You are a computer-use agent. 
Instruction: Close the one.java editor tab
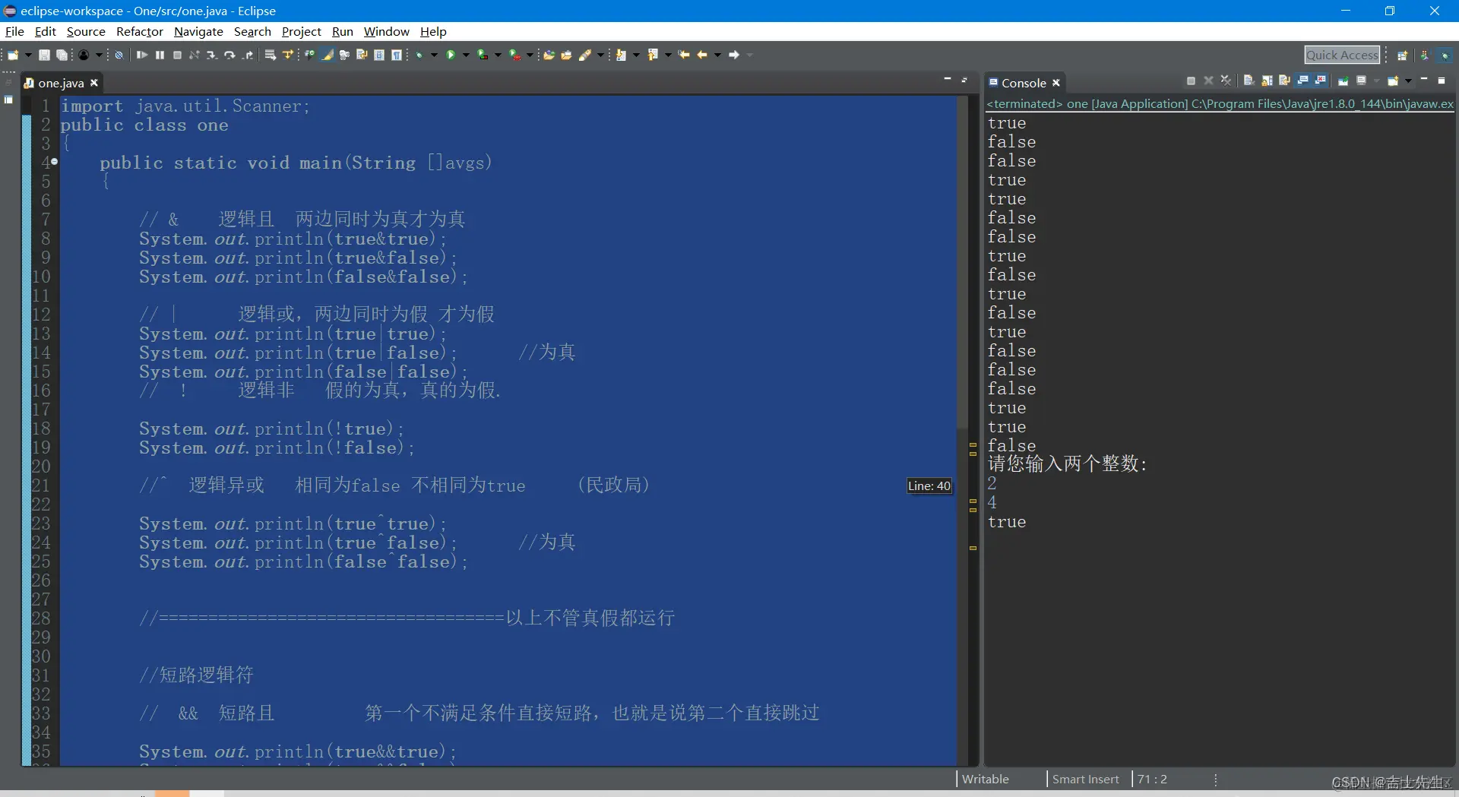[x=94, y=83]
